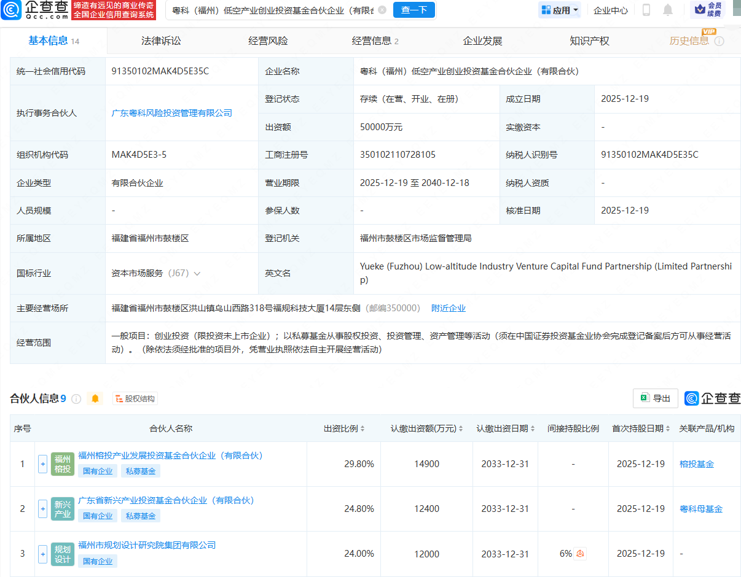Open notifications bell in top bar
Screen dimensions: 741x577
click(x=667, y=10)
